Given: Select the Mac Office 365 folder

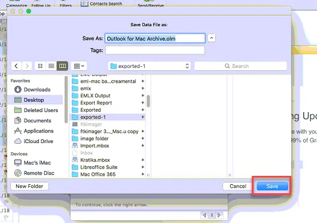Looking at the screenshot, I should [108, 174].
